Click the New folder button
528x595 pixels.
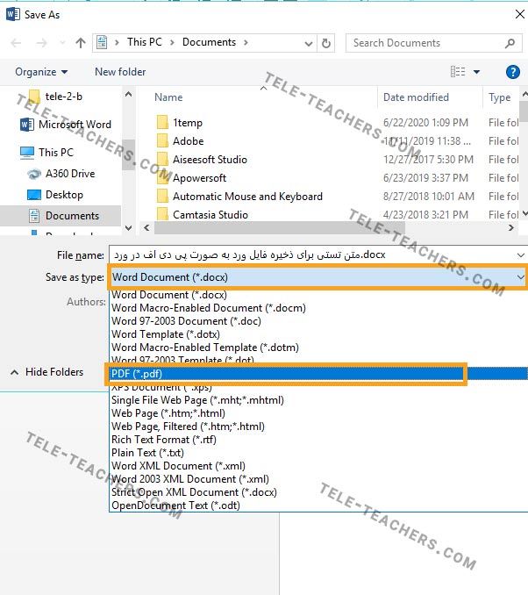(x=120, y=72)
